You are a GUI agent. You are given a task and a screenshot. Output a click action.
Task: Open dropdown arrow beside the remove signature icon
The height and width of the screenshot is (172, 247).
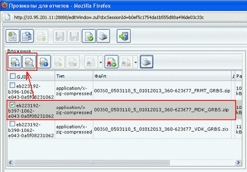point(135,62)
